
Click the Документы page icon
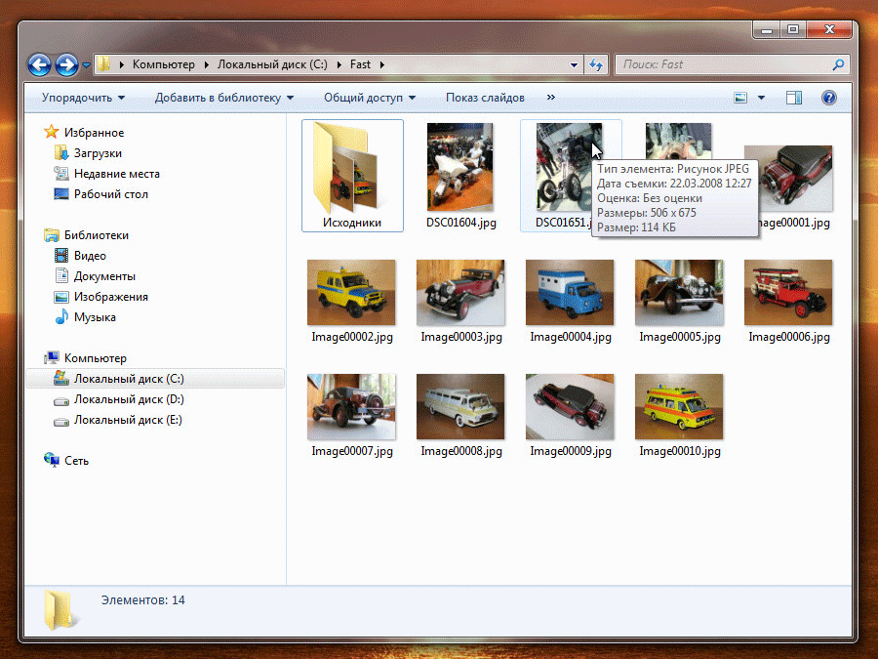(61, 275)
